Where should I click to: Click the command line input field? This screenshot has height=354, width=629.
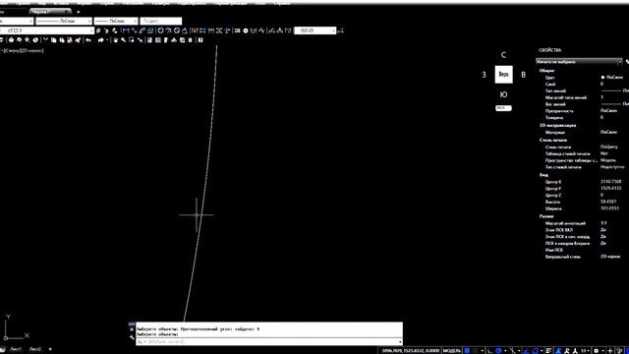pyautogui.click(x=268, y=342)
